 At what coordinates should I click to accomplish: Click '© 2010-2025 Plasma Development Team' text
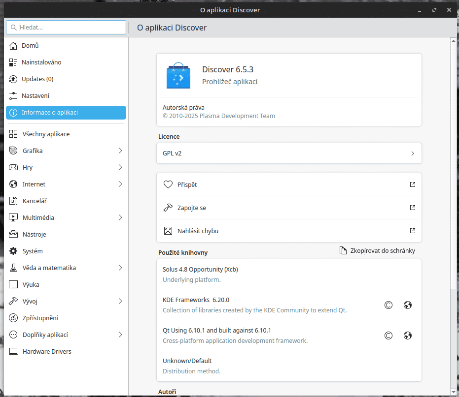pos(219,116)
